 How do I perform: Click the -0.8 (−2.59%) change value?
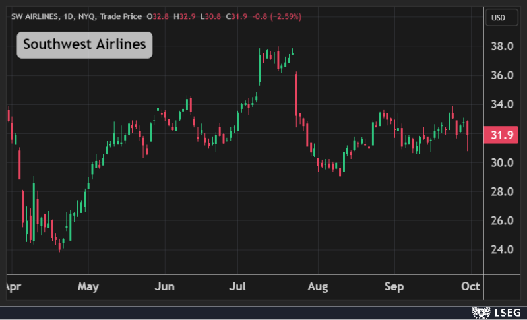[x=276, y=16]
